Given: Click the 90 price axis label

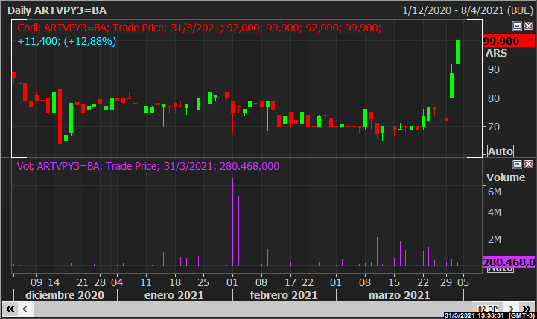Looking at the screenshot, I should click(x=494, y=69).
